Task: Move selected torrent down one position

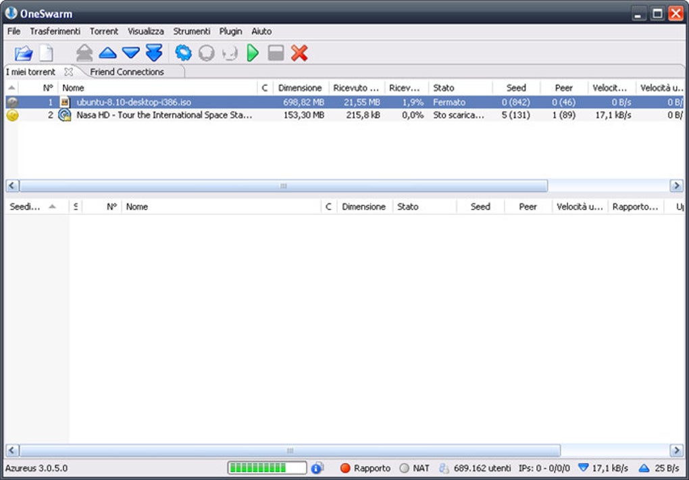Action: pos(131,53)
